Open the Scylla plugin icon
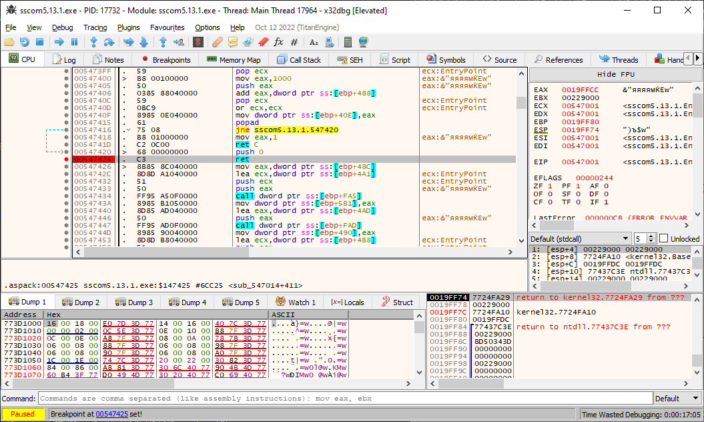The image size is (704, 422). coord(198,42)
